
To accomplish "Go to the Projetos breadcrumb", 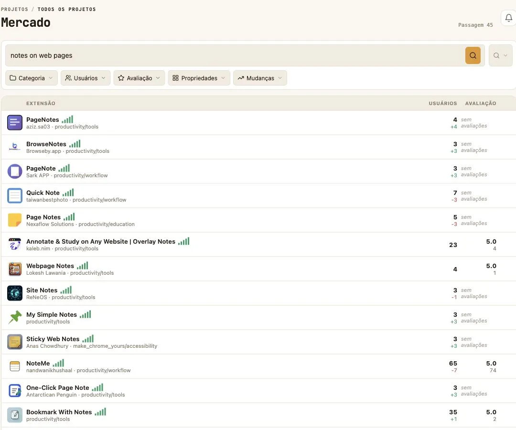I will click(x=14, y=9).
